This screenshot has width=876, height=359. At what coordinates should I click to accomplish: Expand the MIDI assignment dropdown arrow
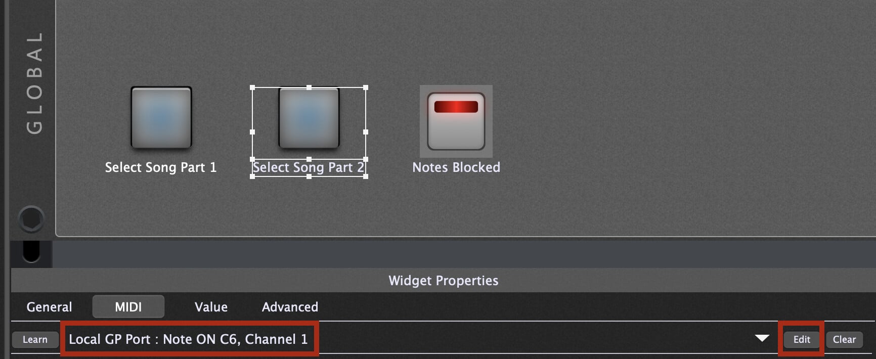coord(762,338)
